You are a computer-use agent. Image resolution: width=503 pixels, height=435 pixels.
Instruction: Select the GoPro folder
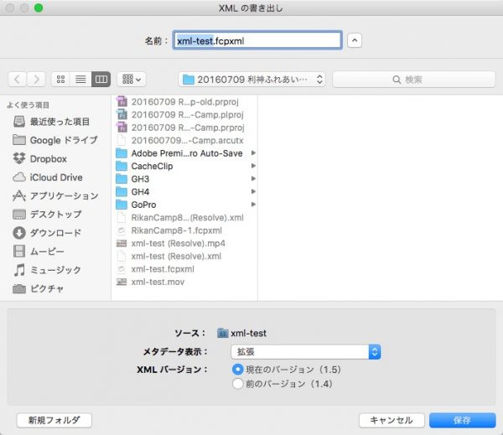tap(143, 205)
